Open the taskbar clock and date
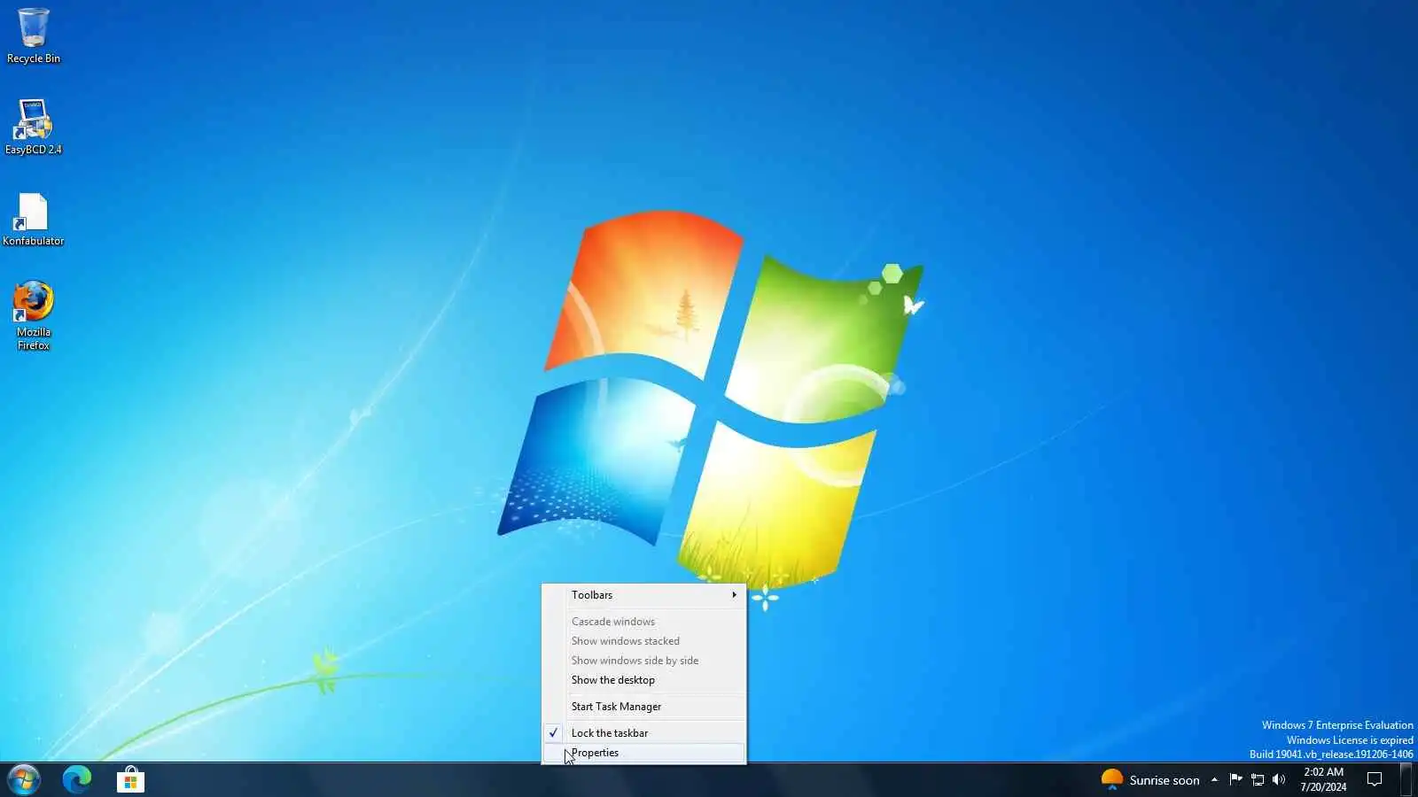 [x=1323, y=779]
